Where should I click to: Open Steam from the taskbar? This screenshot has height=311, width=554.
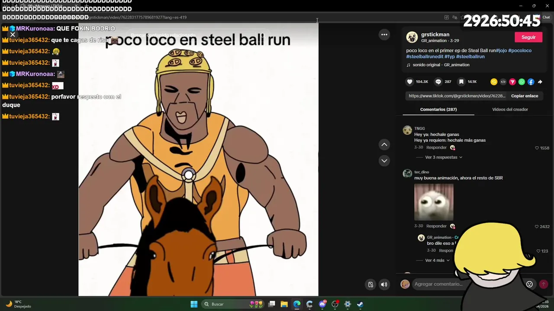pos(360,304)
